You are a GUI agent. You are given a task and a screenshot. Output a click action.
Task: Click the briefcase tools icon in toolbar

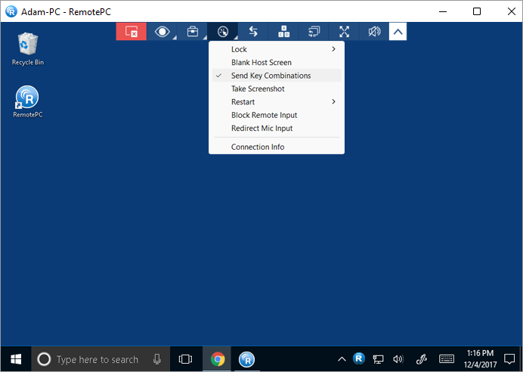click(x=192, y=32)
